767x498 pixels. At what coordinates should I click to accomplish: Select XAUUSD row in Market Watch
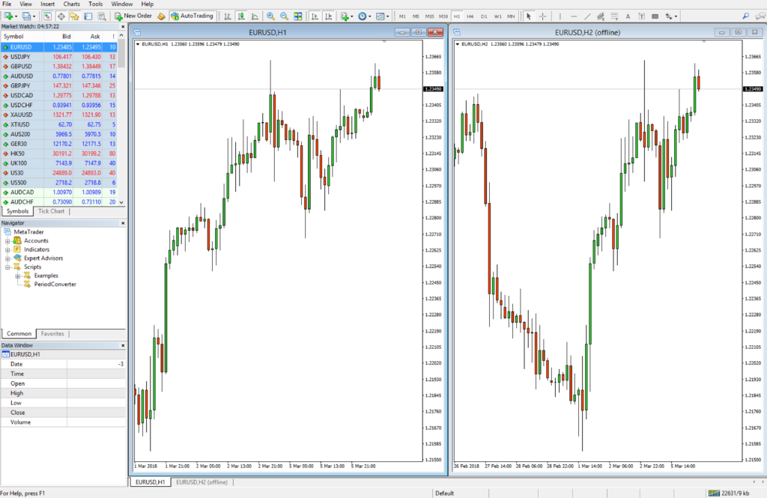coord(59,115)
